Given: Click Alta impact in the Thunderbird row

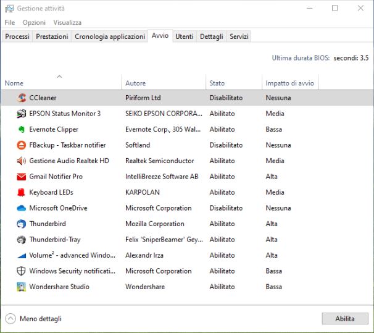Looking at the screenshot, I should pos(272,224).
